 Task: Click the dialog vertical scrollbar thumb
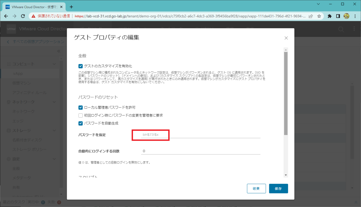coord(286,93)
